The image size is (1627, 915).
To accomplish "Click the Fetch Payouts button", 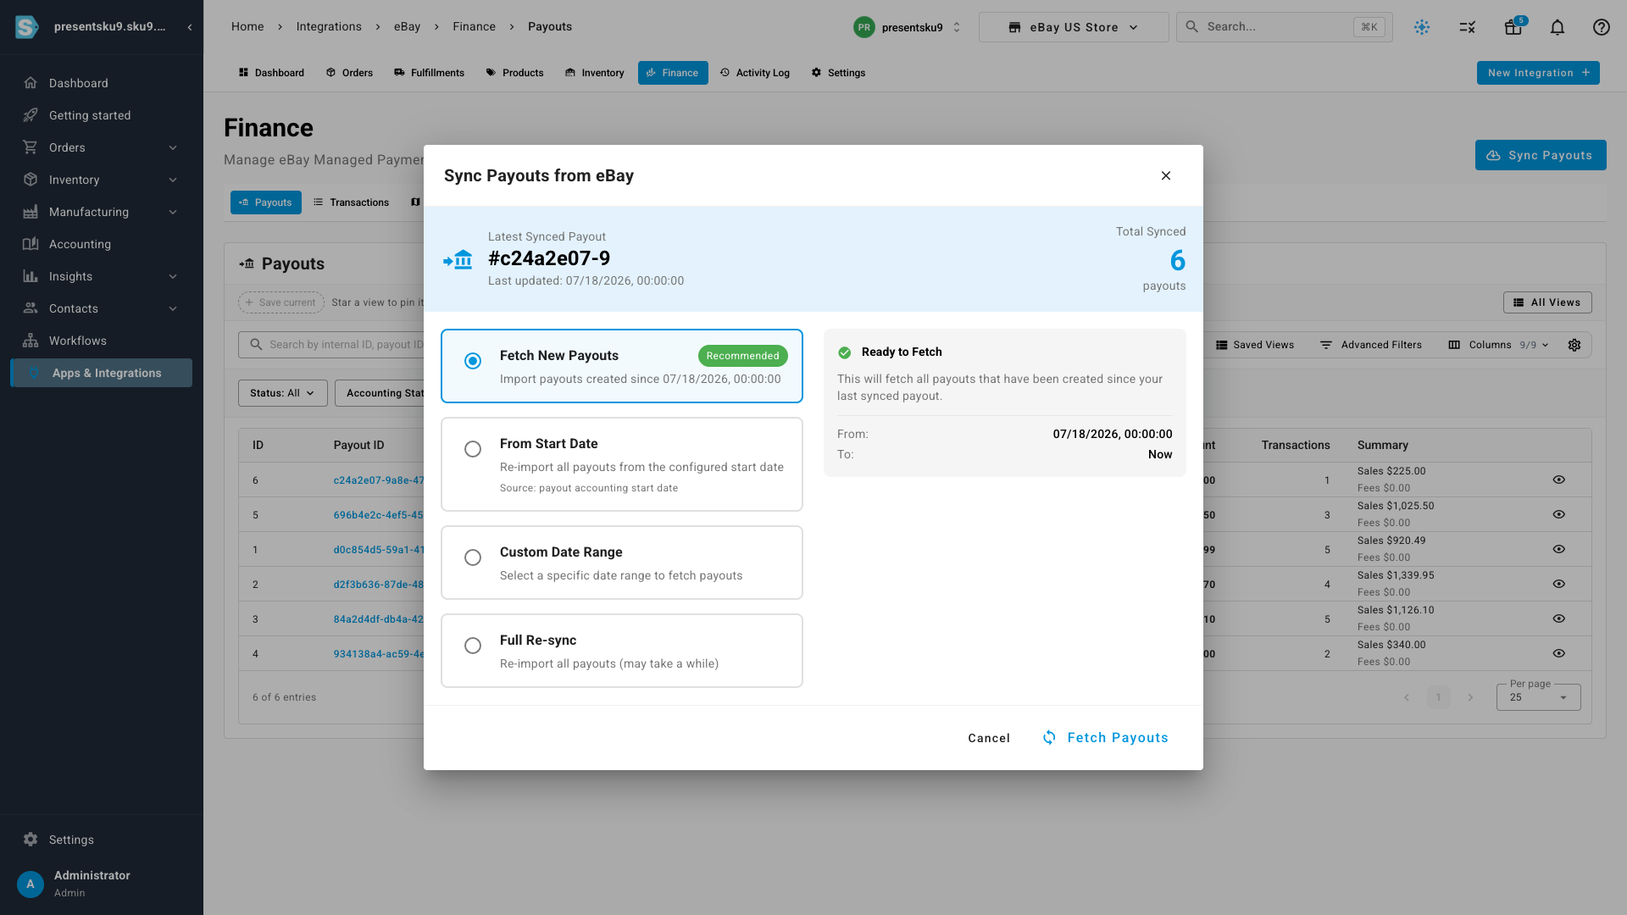I will pos(1105,738).
